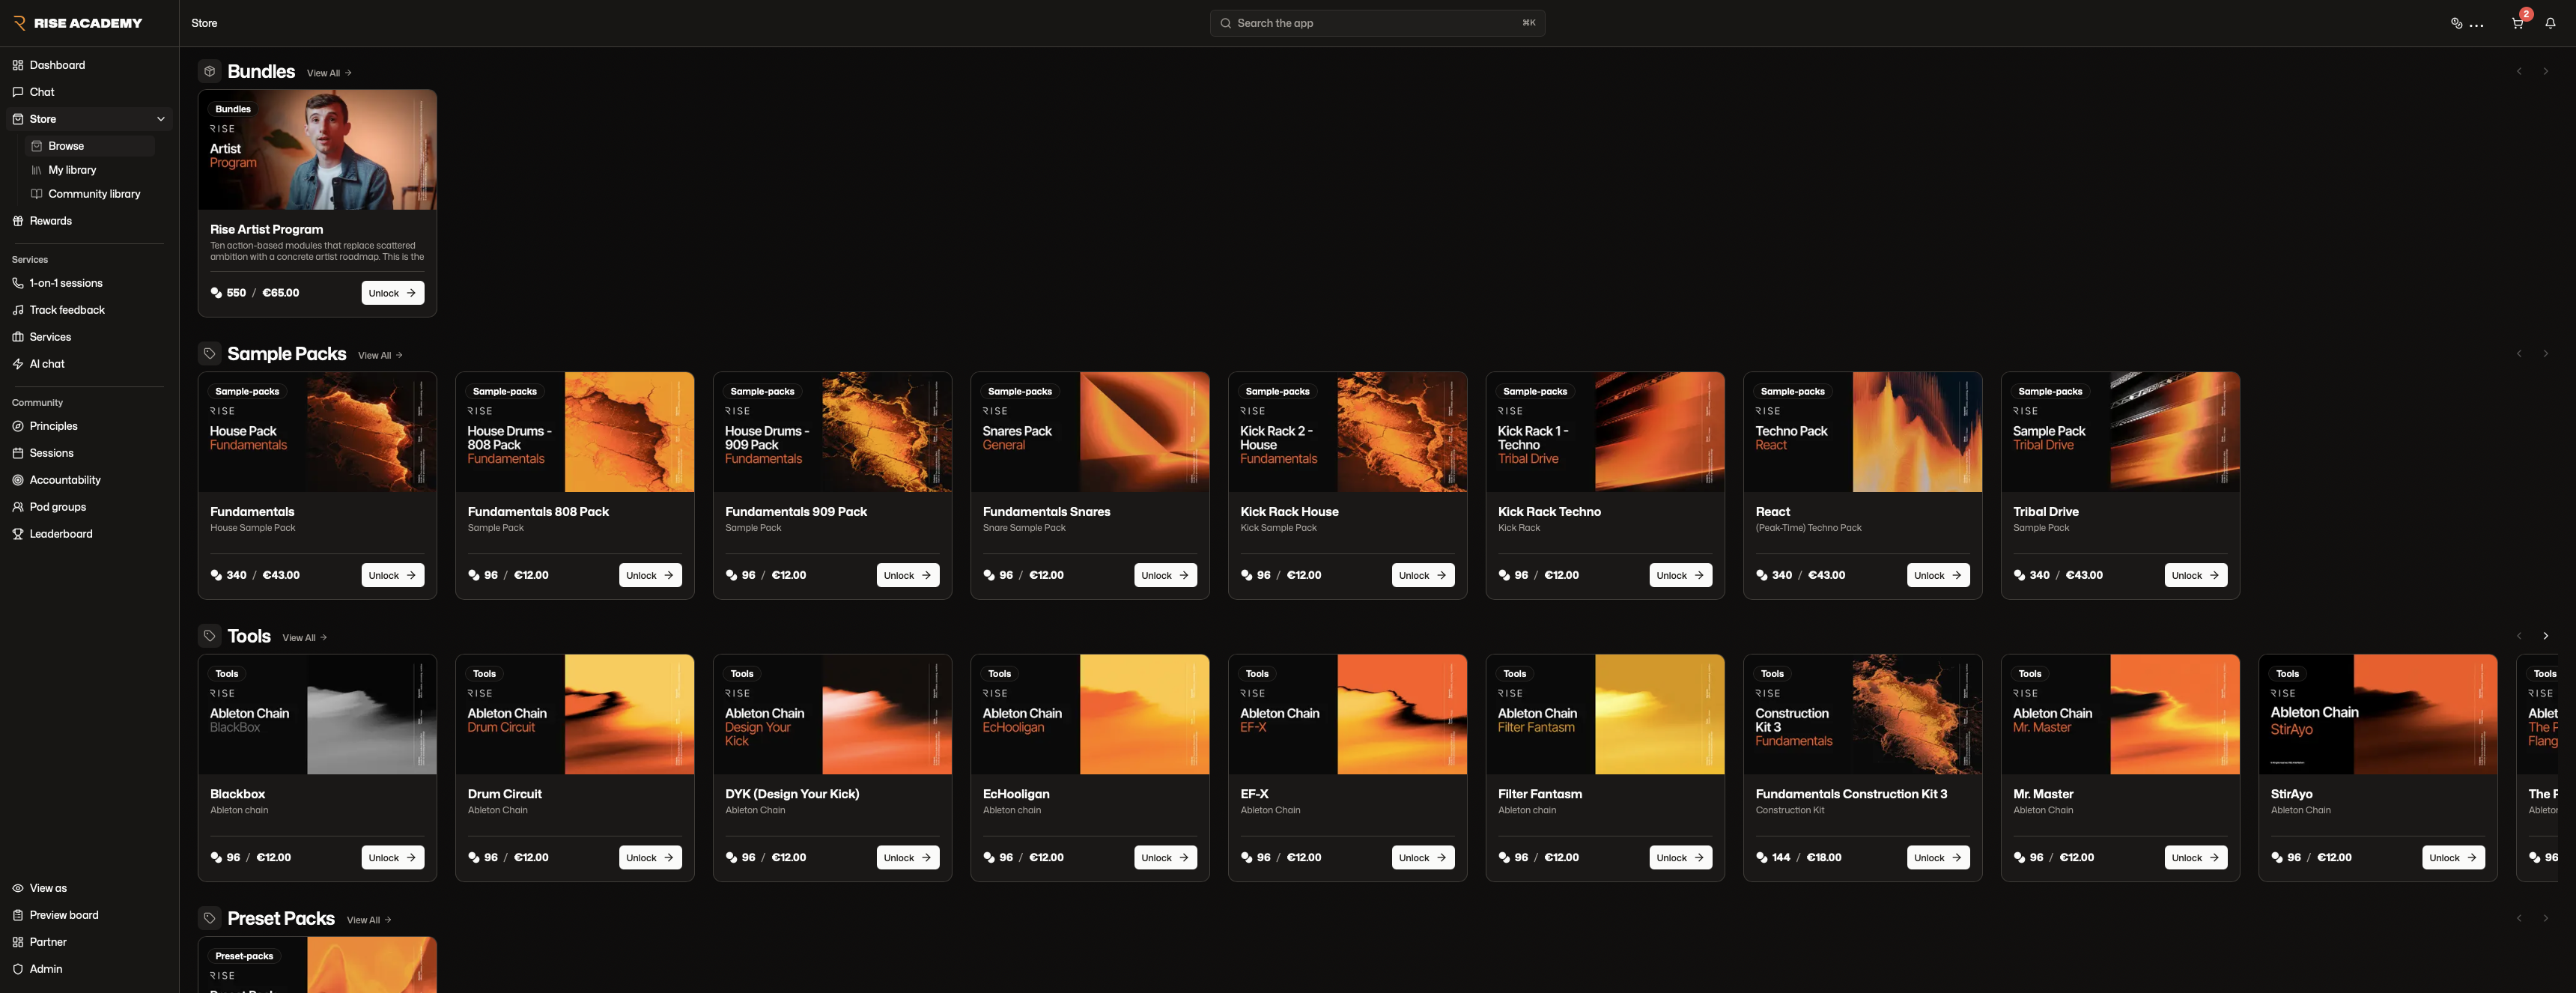Next arrow in the Sample Packs carousel

(x=2546, y=354)
